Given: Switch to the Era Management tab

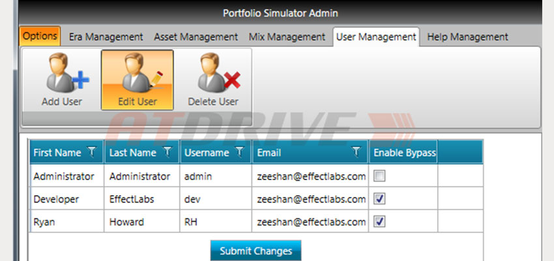Looking at the screenshot, I should coord(106,37).
